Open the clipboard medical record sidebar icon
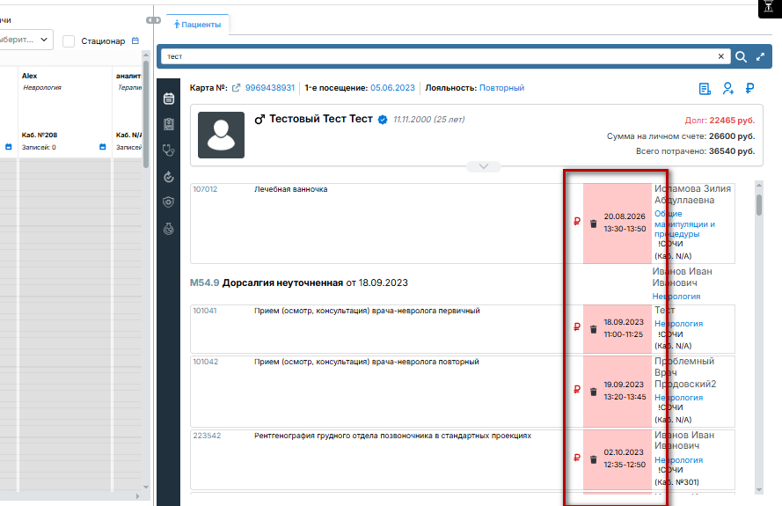The width and height of the screenshot is (782, 506). tap(169, 124)
